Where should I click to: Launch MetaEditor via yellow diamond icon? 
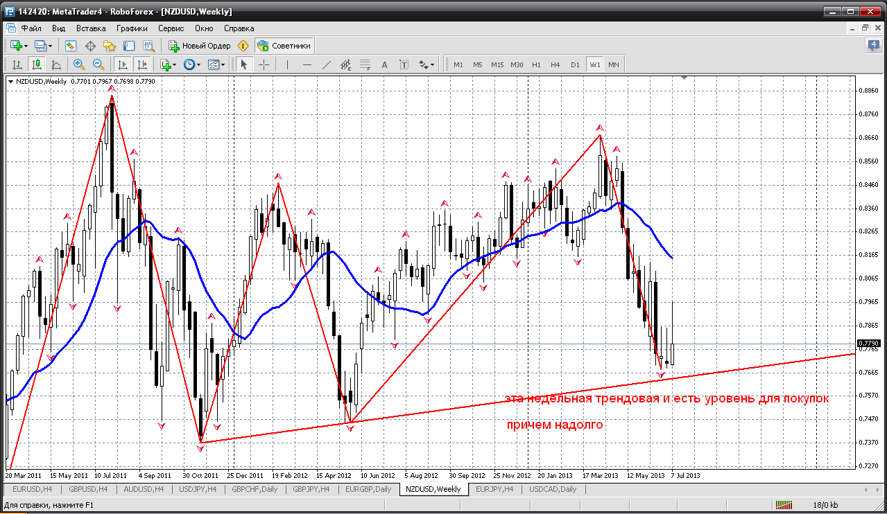point(243,46)
